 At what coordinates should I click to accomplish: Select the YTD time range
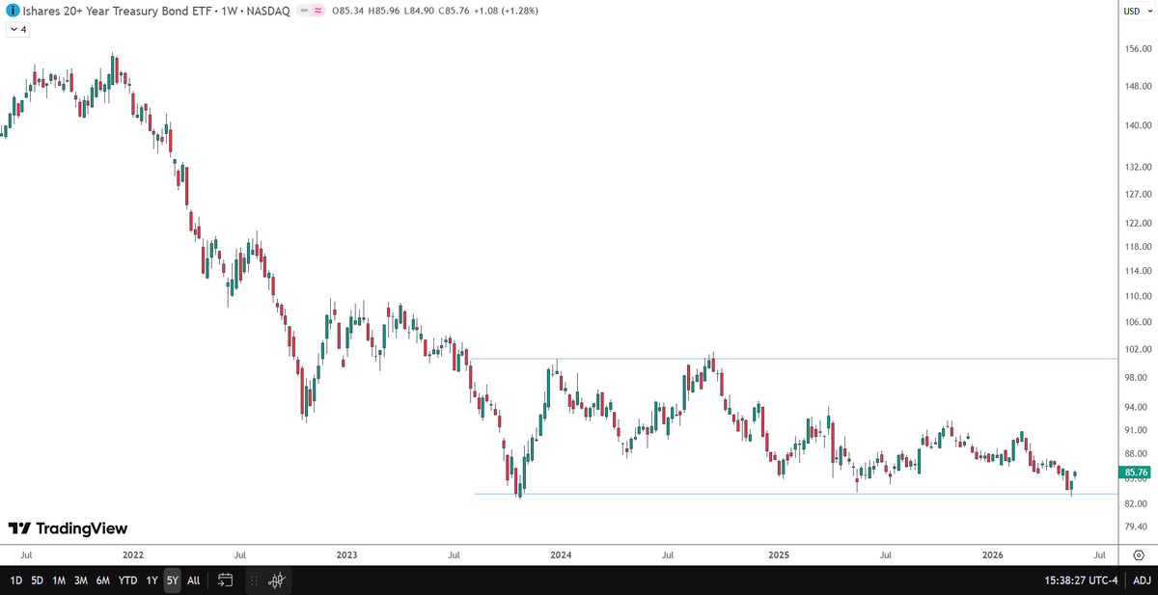[x=127, y=581]
